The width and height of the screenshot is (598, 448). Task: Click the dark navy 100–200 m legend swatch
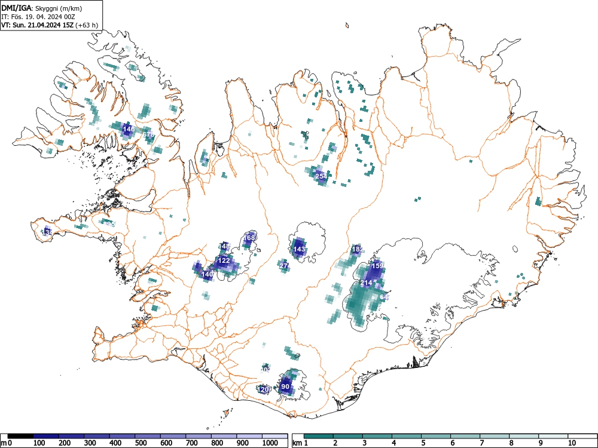46,436
